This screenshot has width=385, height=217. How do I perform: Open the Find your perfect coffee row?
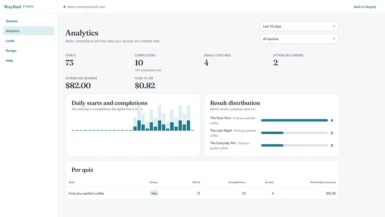coord(202,193)
